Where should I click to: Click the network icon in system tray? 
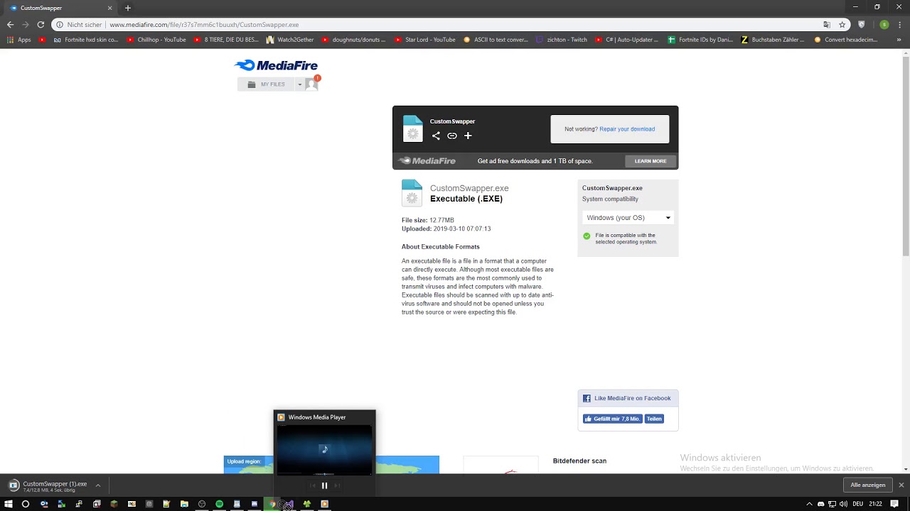832,504
